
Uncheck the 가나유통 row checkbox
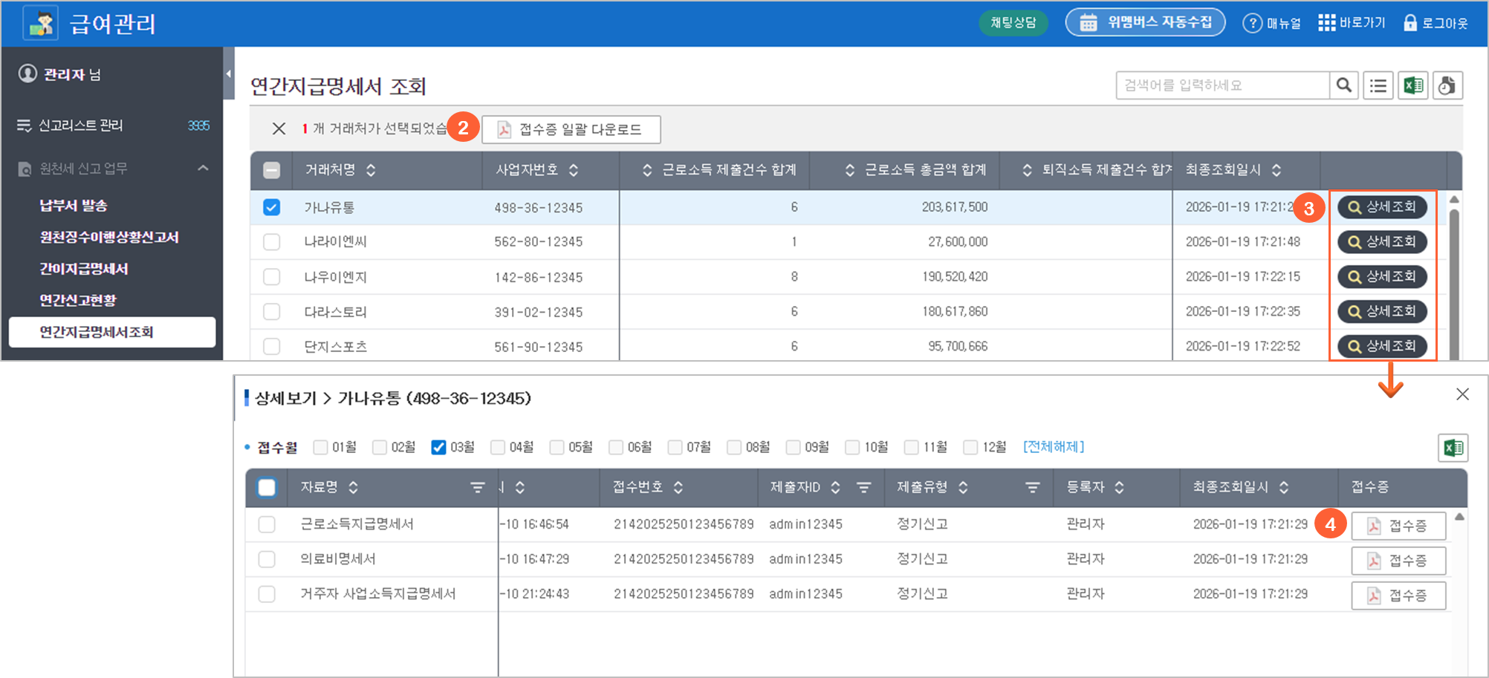tap(272, 207)
